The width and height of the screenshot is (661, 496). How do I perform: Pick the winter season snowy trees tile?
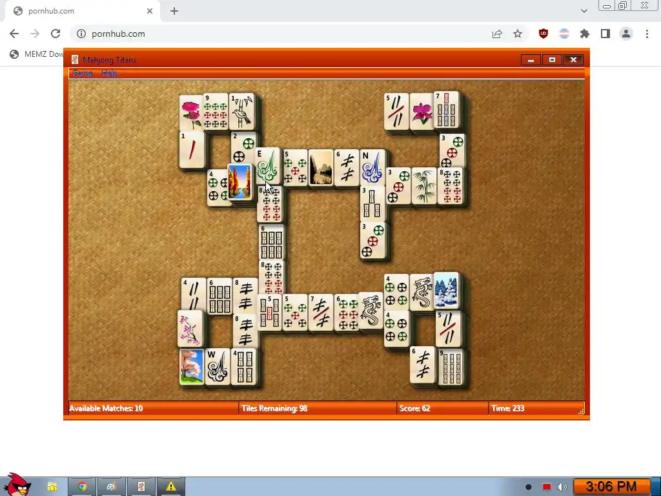(x=446, y=290)
